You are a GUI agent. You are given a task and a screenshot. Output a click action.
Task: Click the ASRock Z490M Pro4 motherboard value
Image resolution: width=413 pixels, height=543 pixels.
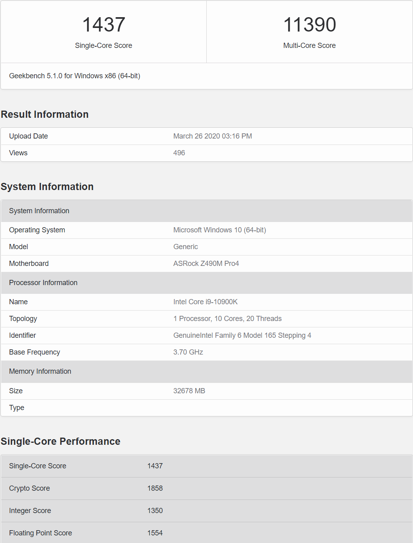206,264
